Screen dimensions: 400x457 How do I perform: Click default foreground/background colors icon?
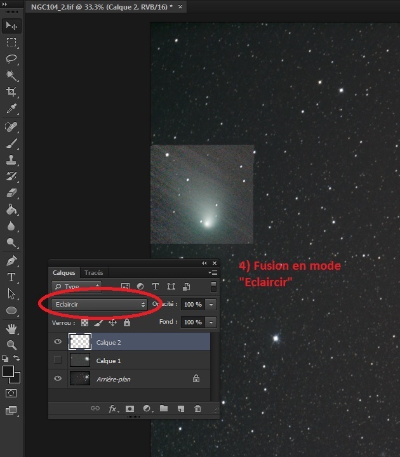pyautogui.click(x=5, y=358)
